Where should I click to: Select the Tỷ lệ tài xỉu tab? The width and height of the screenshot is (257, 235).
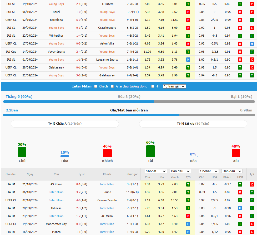[x=193, y=124]
